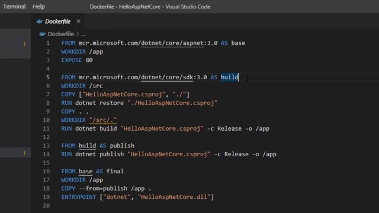Close the Dockerfile tab
Image resolution: width=379 pixels, height=213 pixels.
(x=78, y=21)
